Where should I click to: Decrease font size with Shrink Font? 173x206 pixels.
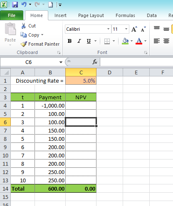(x=143, y=29)
